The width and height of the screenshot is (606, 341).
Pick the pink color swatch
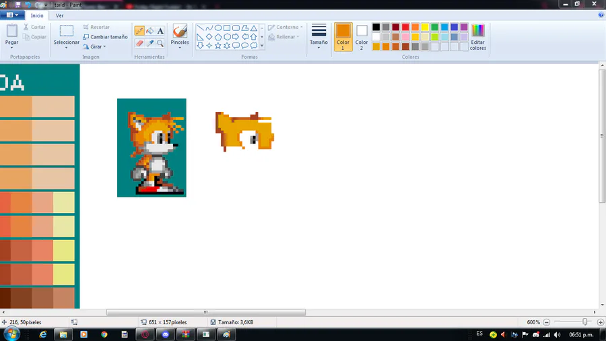[x=405, y=37]
